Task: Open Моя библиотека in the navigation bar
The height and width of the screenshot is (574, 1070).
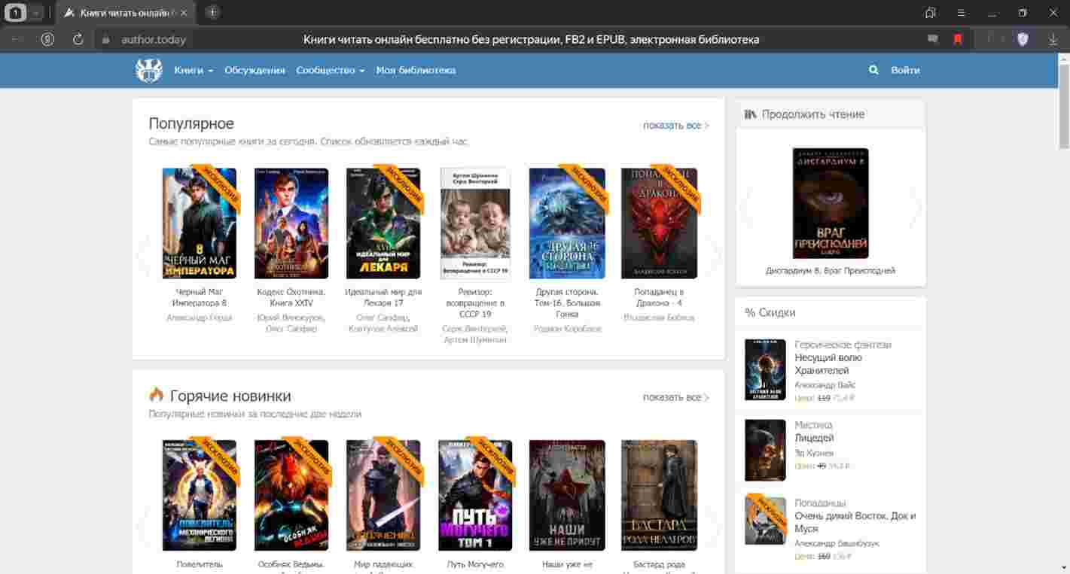Action: 416,70
